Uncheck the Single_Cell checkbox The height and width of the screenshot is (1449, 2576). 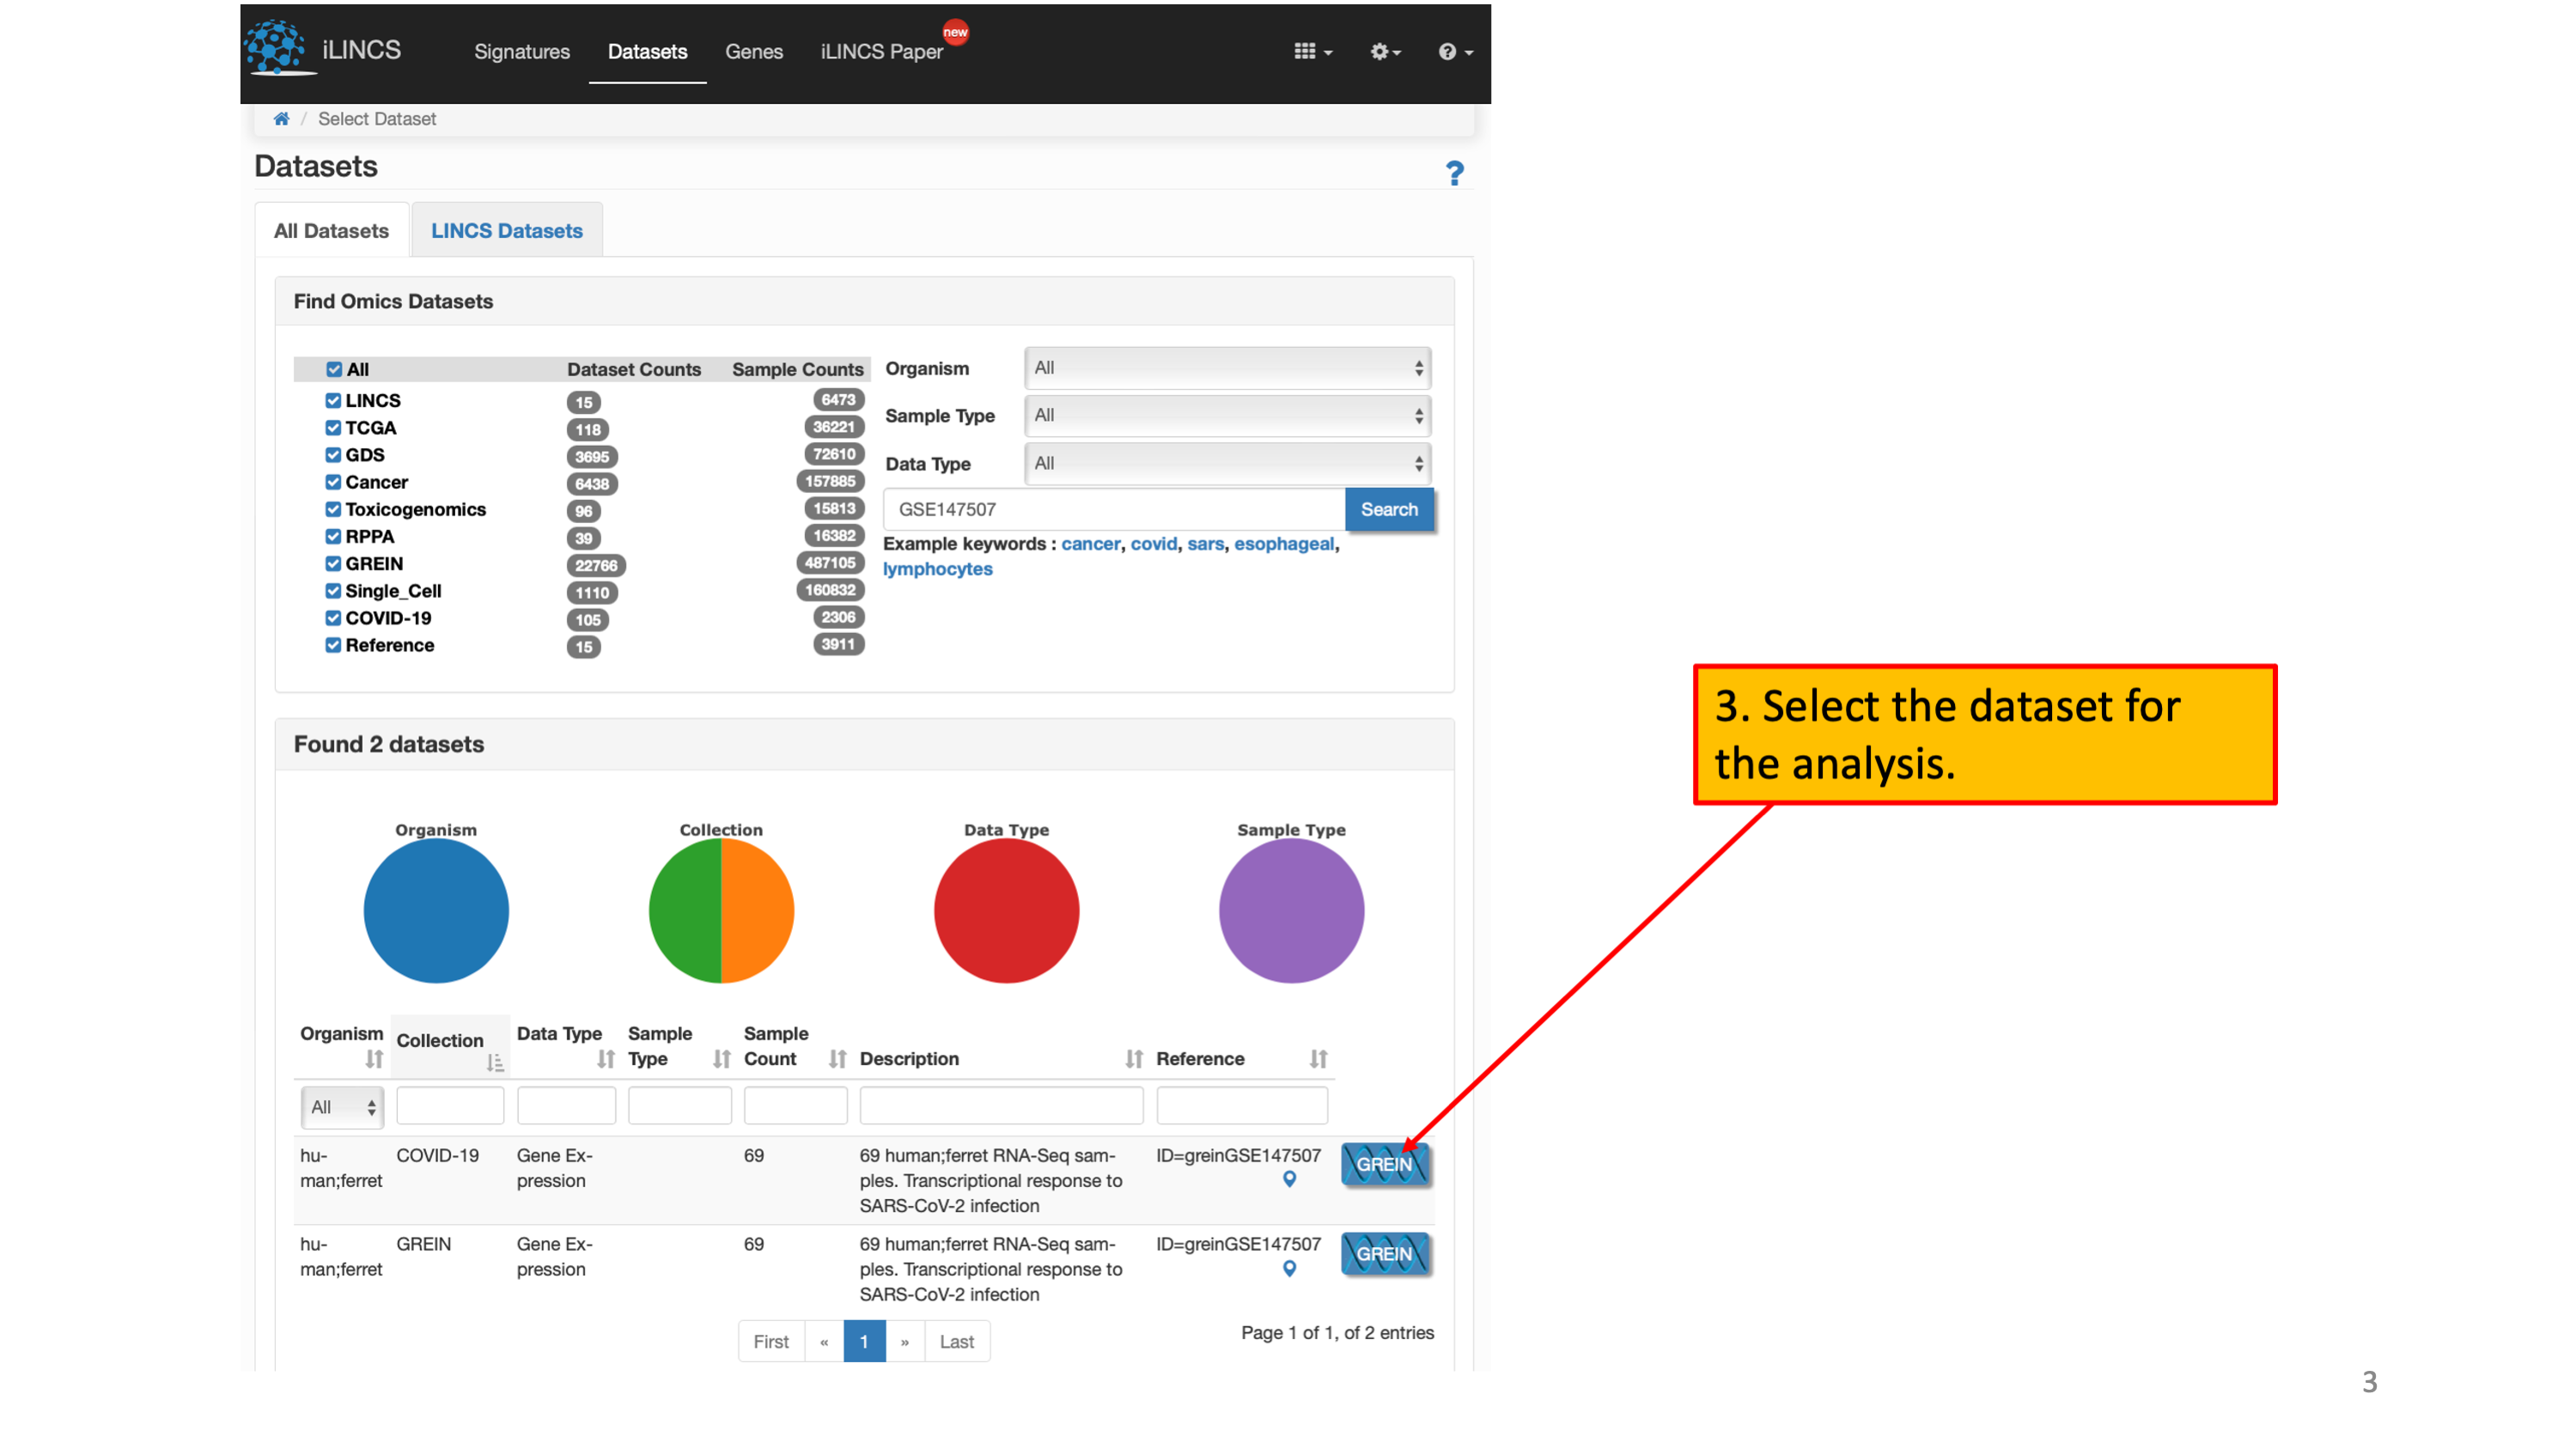click(x=333, y=591)
